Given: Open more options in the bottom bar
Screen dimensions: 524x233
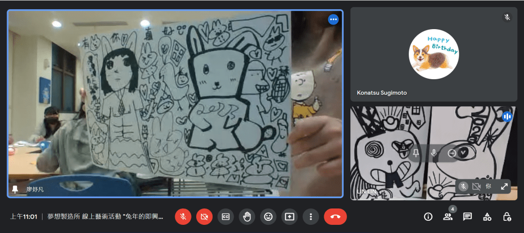Looking at the screenshot, I should (310, 217).
